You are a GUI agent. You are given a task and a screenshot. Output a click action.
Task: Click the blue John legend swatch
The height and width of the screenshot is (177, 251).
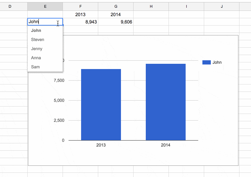(x=207, y=62)
